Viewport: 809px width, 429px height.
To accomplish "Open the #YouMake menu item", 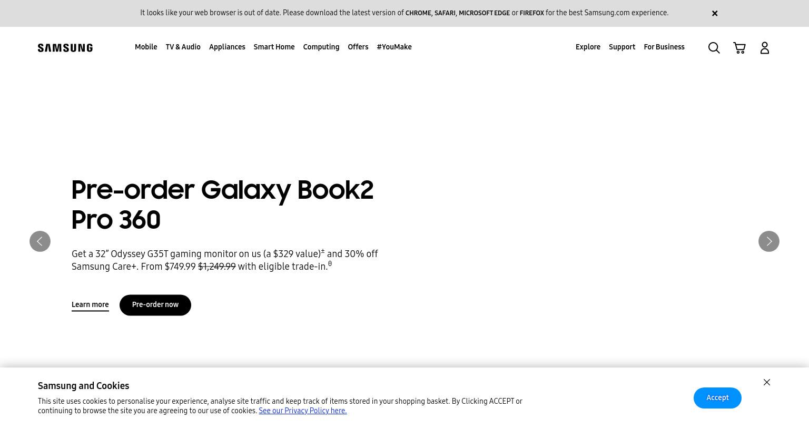I will pos(394,47).
